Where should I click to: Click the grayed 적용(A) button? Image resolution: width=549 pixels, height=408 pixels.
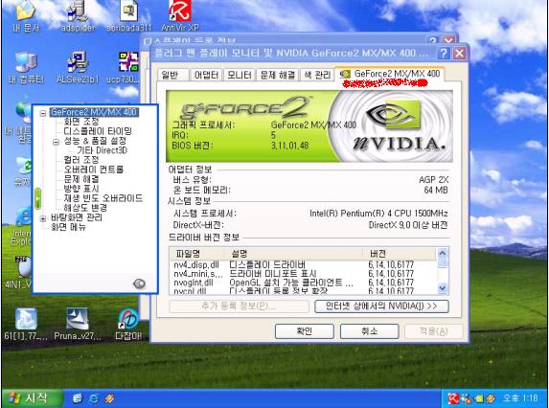click(x=433, y=331)
